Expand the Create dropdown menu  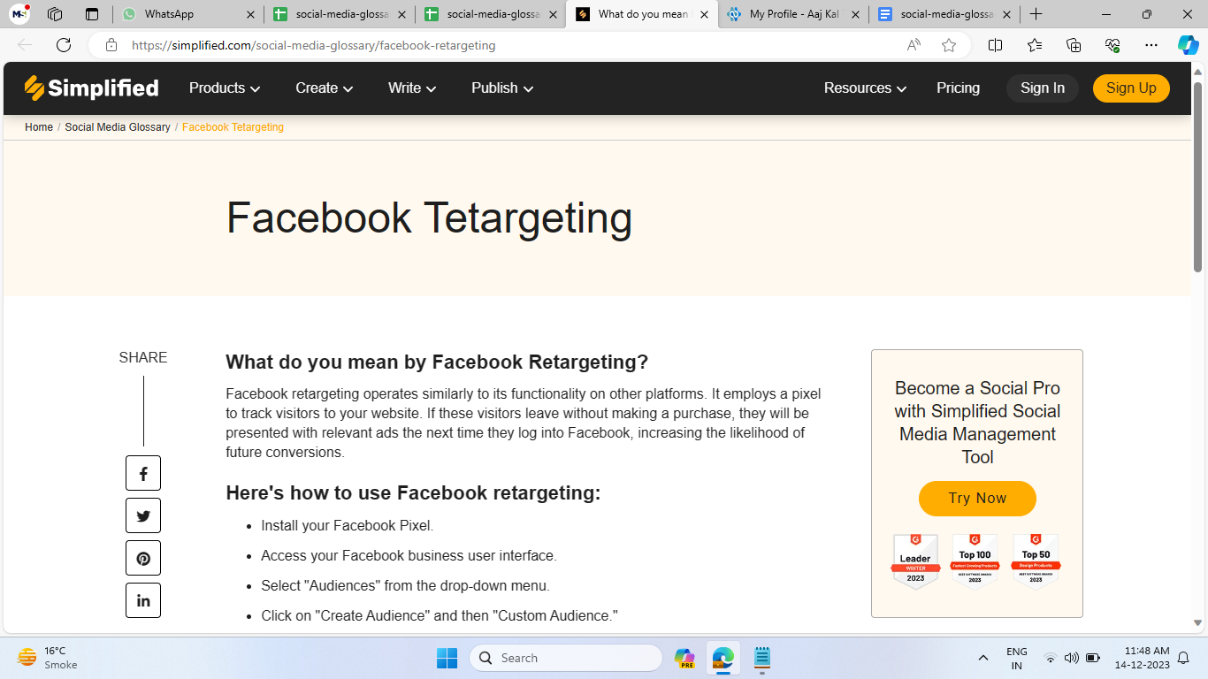pyautogui.click(x=325, y=88)
